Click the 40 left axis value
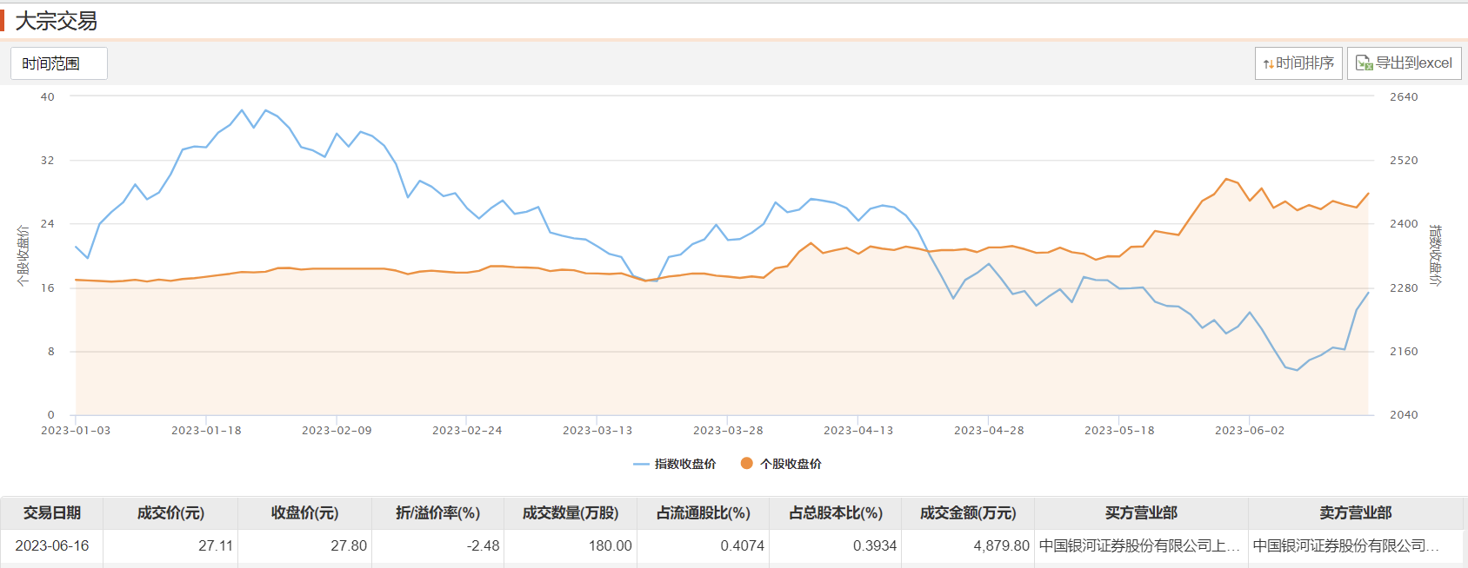1468x568 pixels. (48, 97)
